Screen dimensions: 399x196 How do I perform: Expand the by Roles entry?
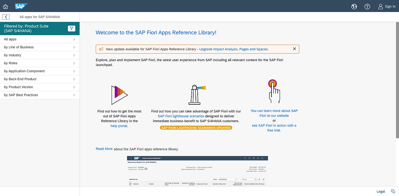(x=40, y=63)
